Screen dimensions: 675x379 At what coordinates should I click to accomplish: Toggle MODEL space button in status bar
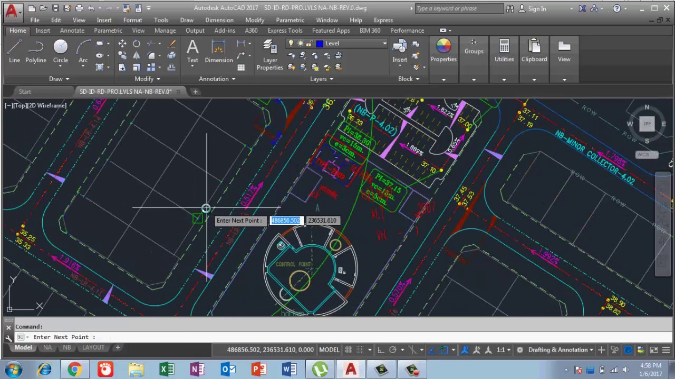click(x=329, y=350)
